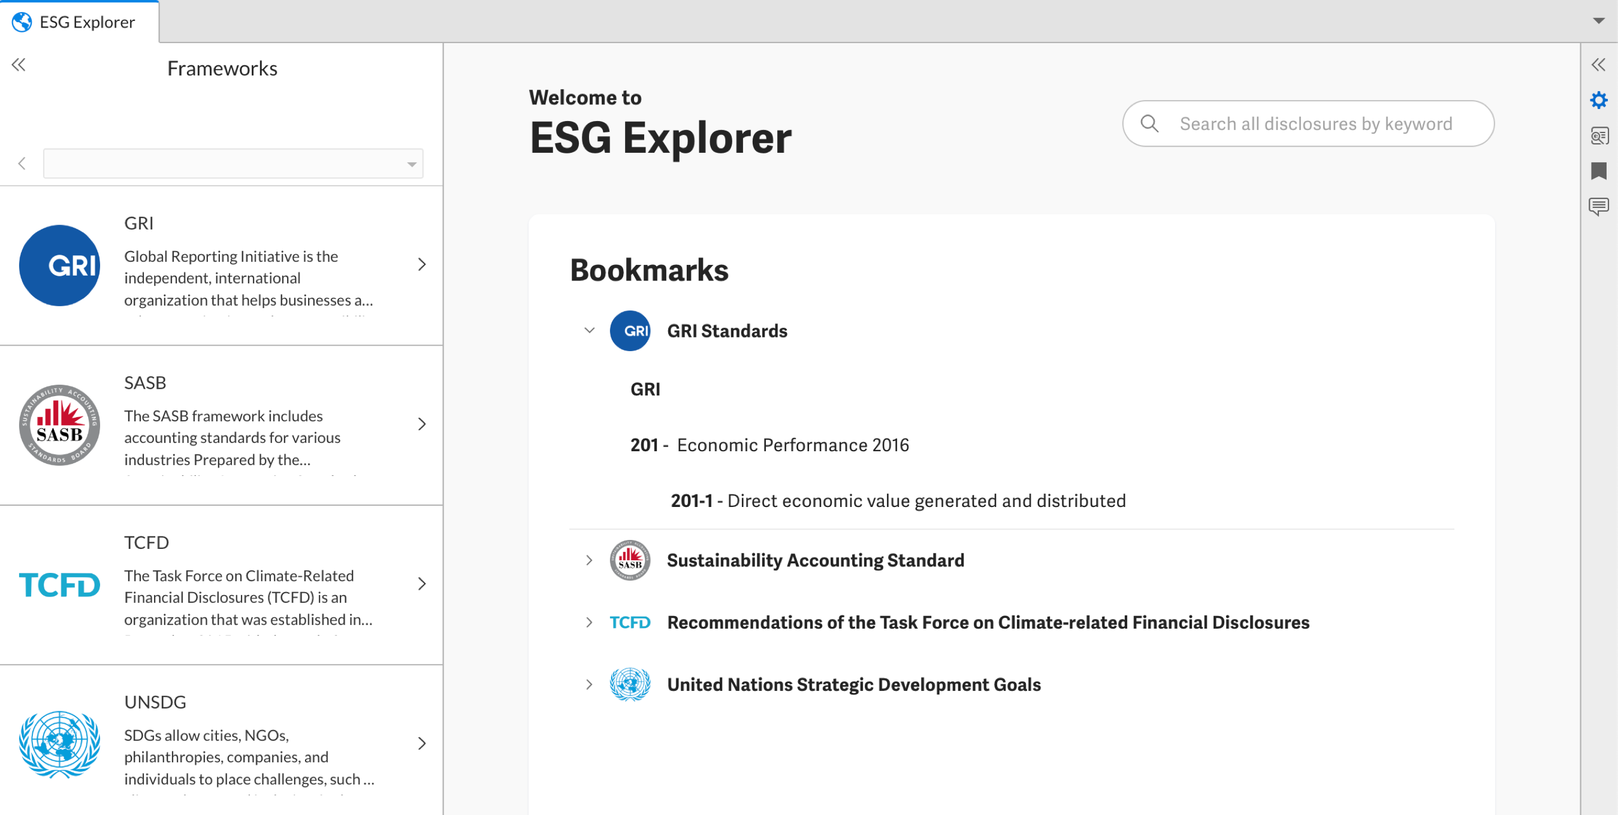This screenshot has width=1618, height=815.
Task: Collapse the right sidebar with double chevrons
Action: [x=1599, y=64]
